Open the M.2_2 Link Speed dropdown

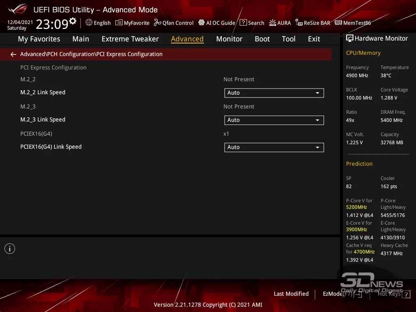click(x=274, y=93)
